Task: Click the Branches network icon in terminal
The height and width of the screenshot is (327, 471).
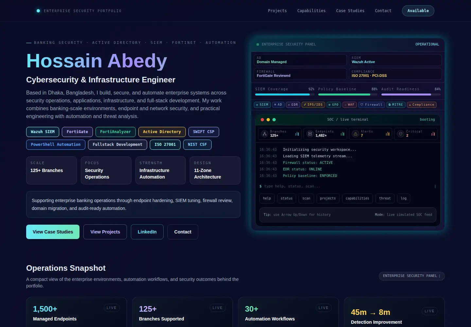Action: click(265, 134)
